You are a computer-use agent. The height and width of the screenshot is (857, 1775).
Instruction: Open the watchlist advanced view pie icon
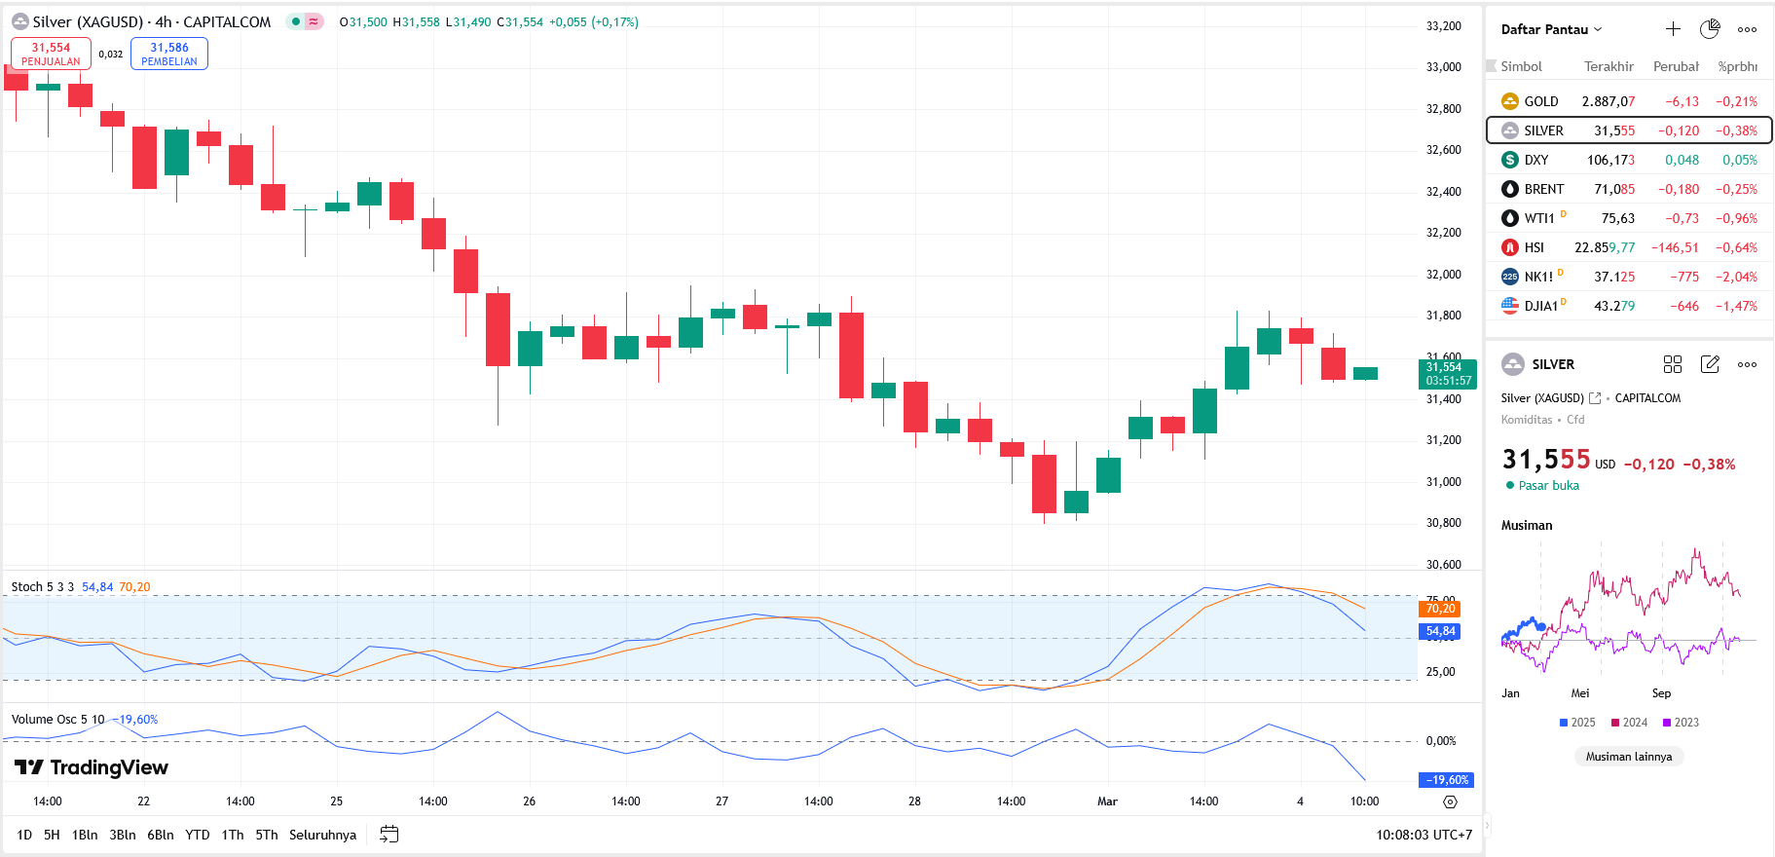coord(1710,29)
